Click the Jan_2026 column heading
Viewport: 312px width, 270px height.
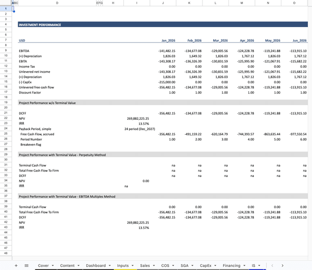[x=168, y=41]
